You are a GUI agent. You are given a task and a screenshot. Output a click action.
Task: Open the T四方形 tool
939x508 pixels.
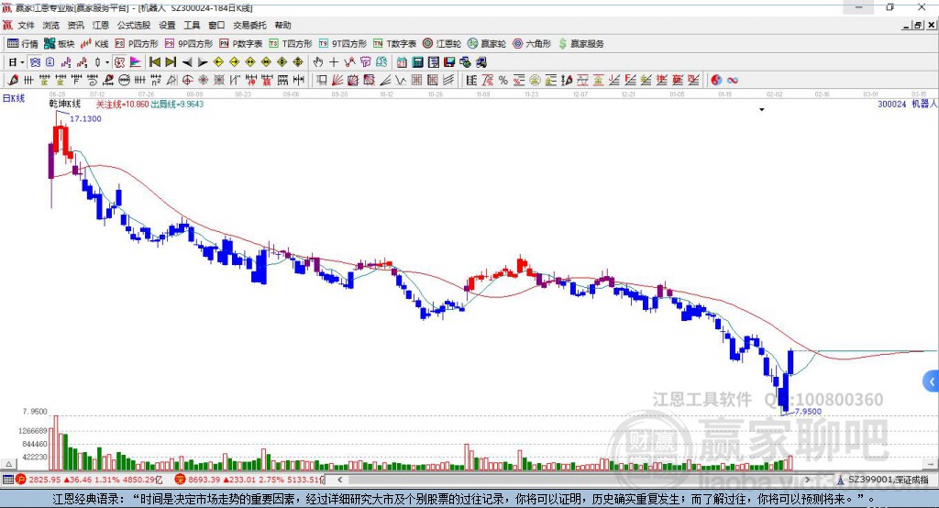point(291,44)
